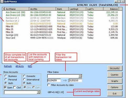Click the Refresh link
This screenshot has width=128, height=98.
[x=8, y=66]
